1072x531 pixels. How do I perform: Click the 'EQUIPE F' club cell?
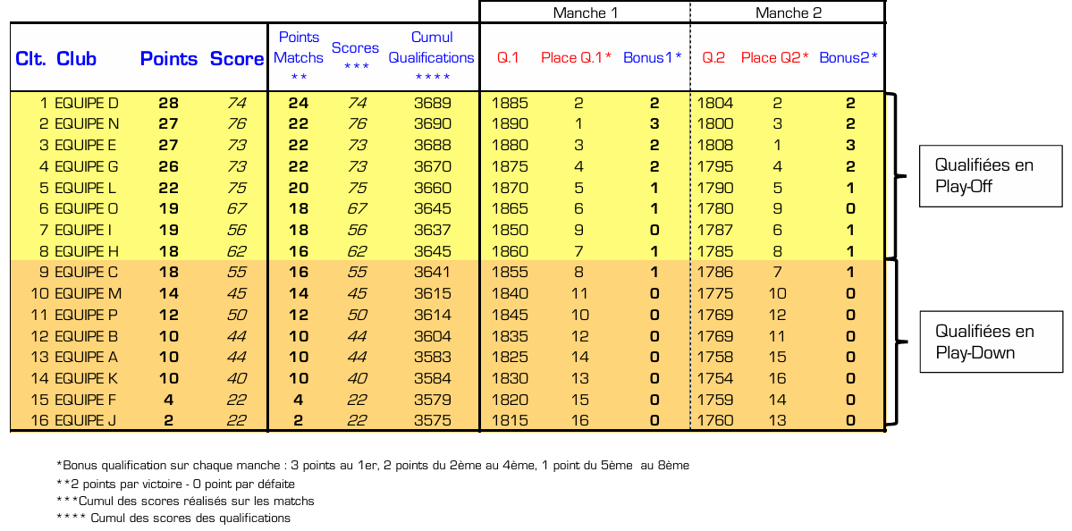pos(86,400)
